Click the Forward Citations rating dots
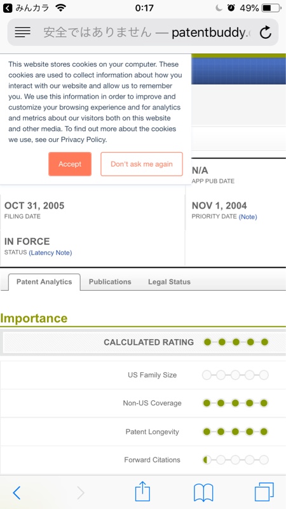The image size is (286, 509). [235, 459]
